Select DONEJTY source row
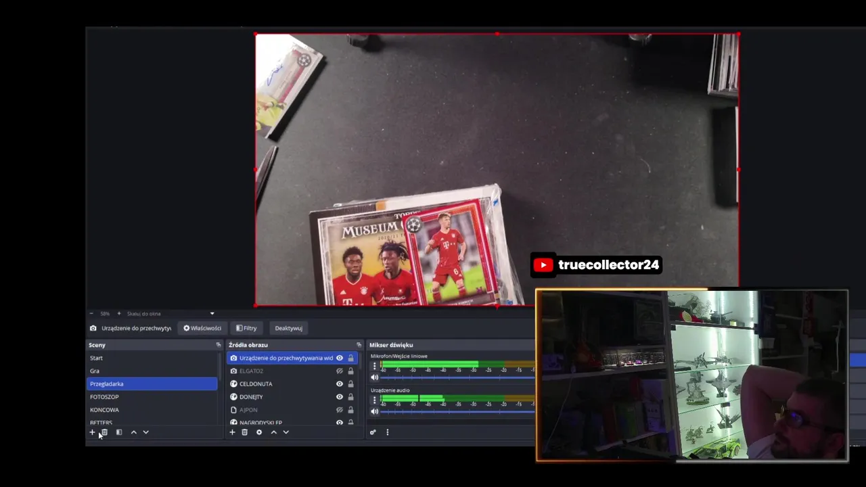This screenshot has height=487, width=866. click(292, 396)
